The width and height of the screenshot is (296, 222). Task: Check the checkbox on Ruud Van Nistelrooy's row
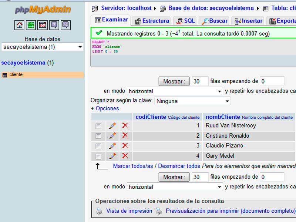98,126
